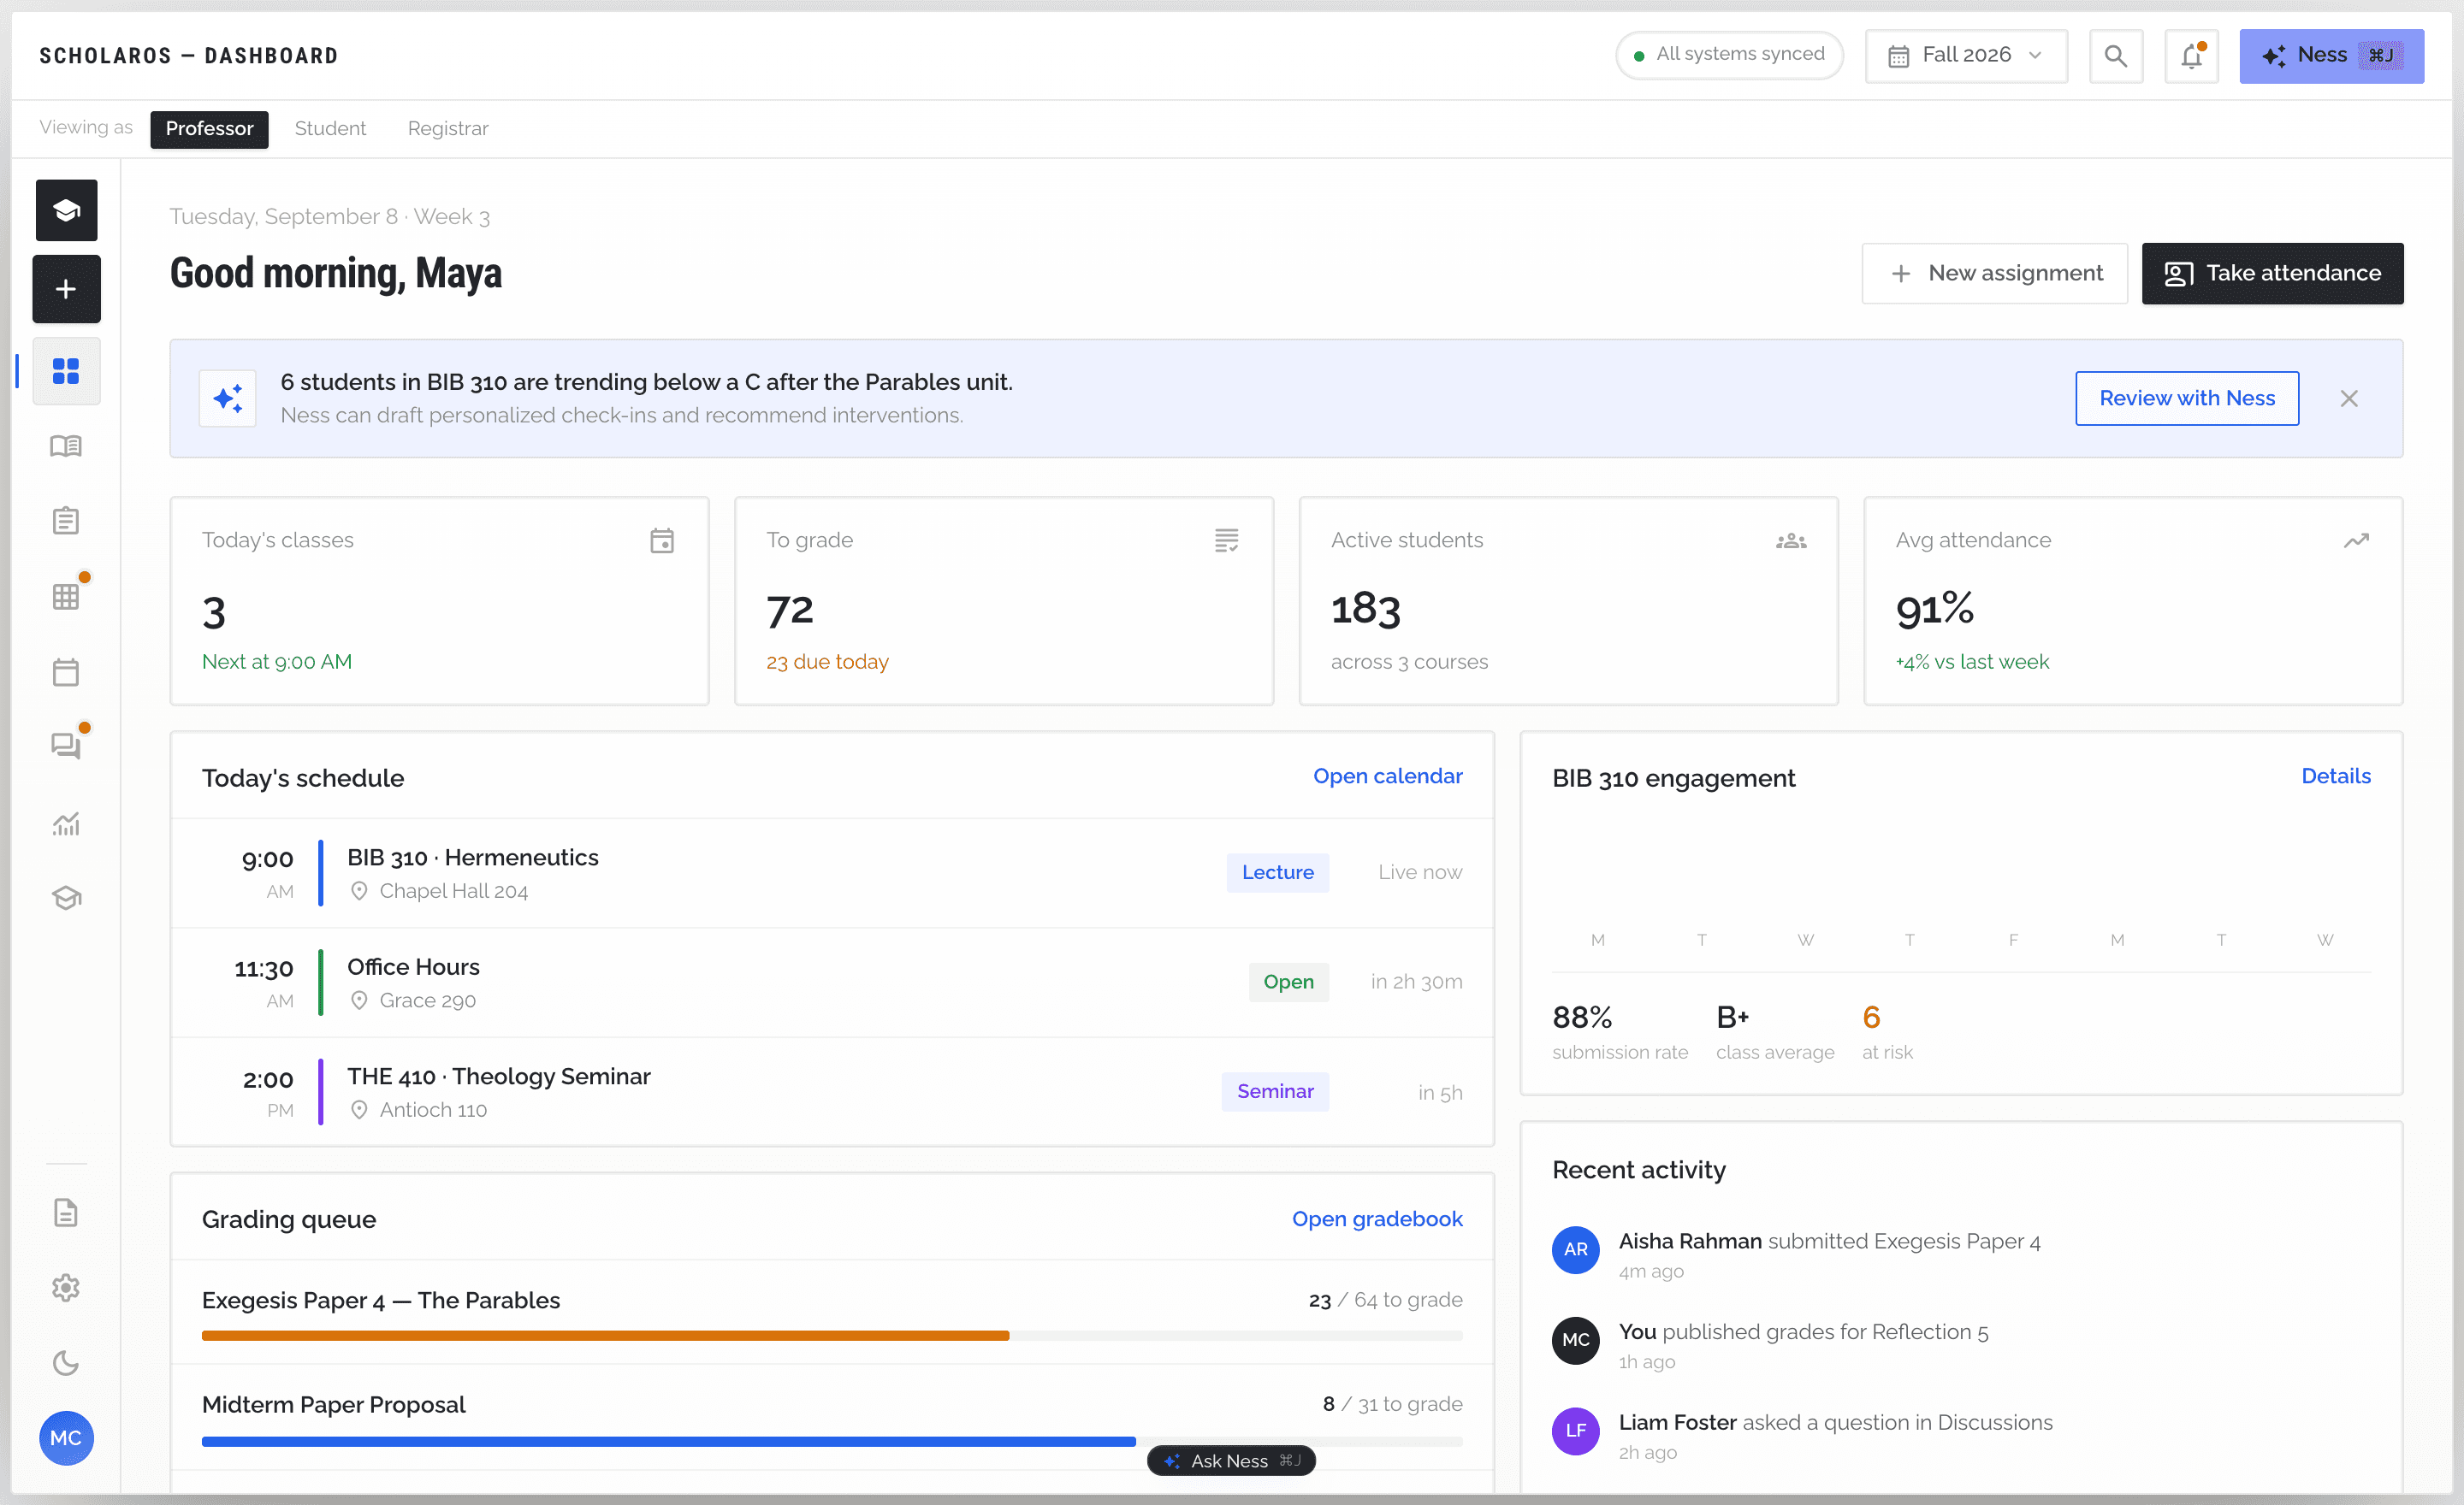Expand the Fall 2026 term dropdown

click(1966, 56)
